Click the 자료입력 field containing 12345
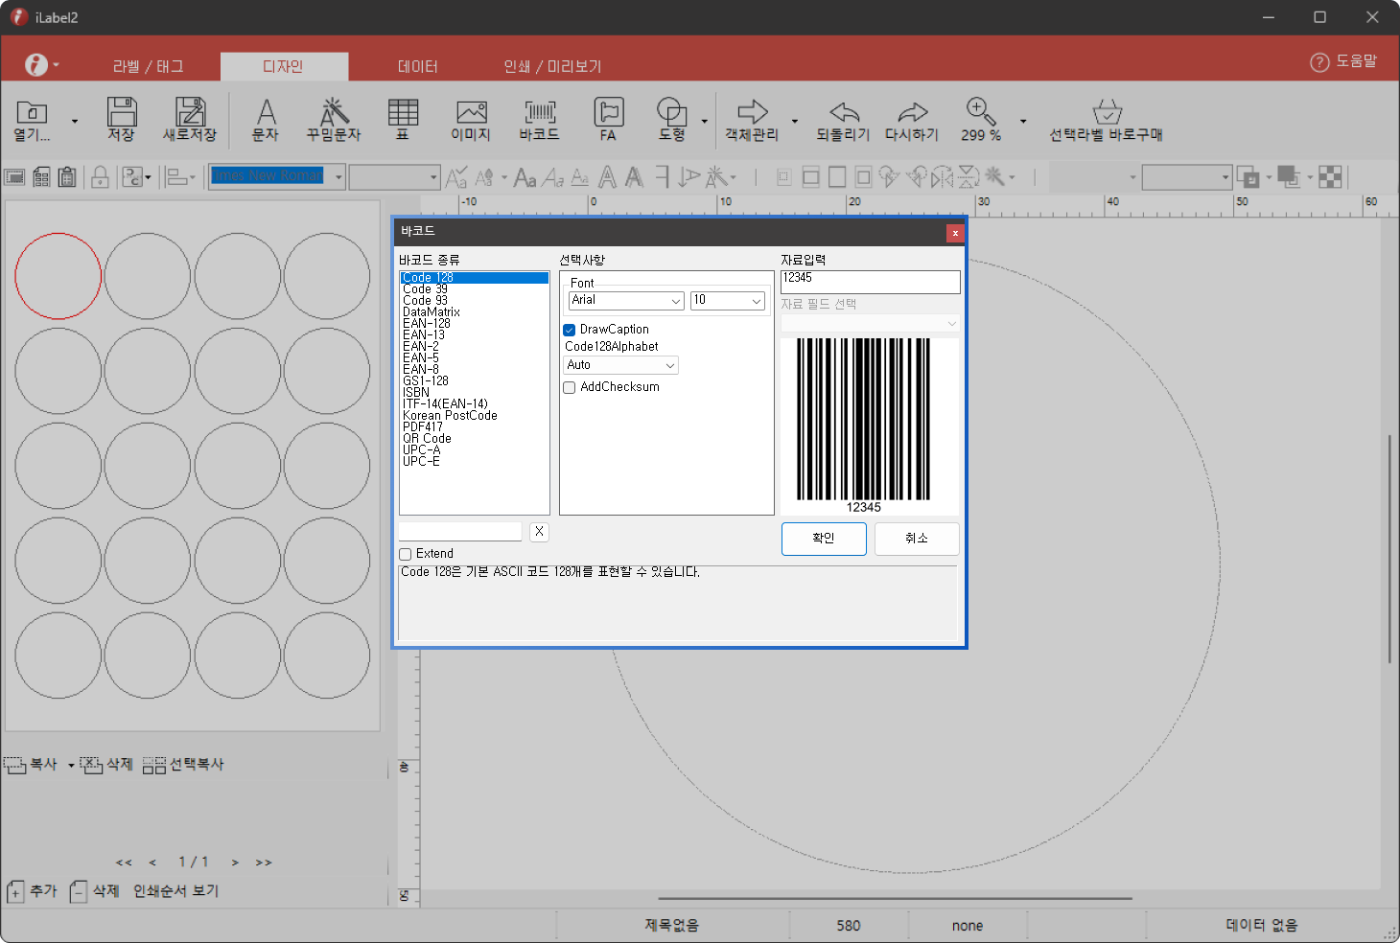This screenshot has width=1400, height=943. point(871,282)
